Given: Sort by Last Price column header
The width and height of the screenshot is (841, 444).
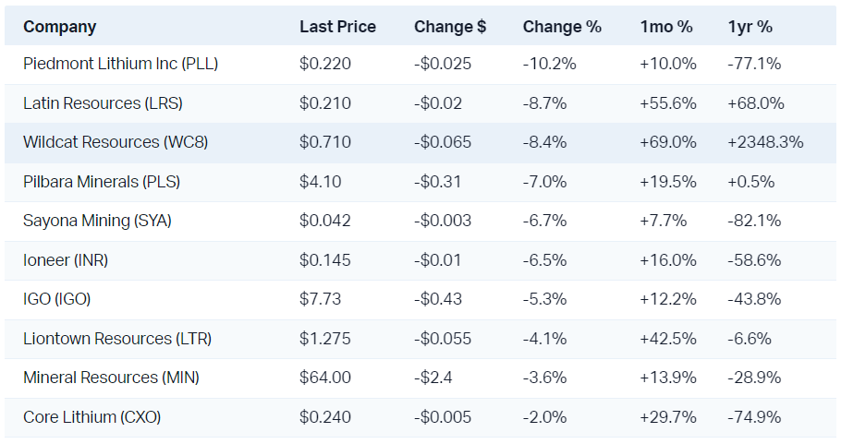Looking at the screenshot, I should (x=337, y=27).
